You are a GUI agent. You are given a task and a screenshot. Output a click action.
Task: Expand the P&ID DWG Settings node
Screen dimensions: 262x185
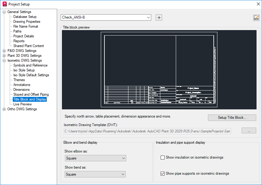[4, 51]
